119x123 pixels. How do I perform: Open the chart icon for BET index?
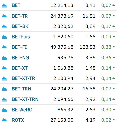click(4, 5)
